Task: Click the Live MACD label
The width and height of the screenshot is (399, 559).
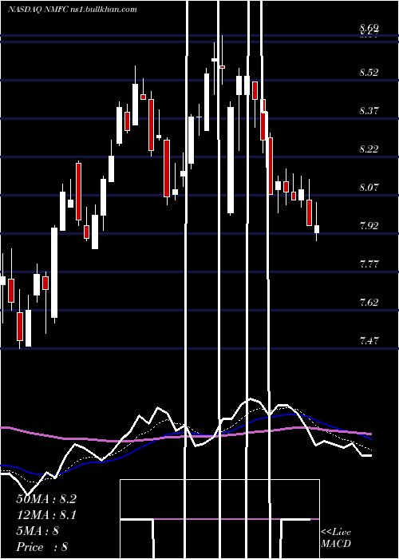Action: [x=336, y=537]
